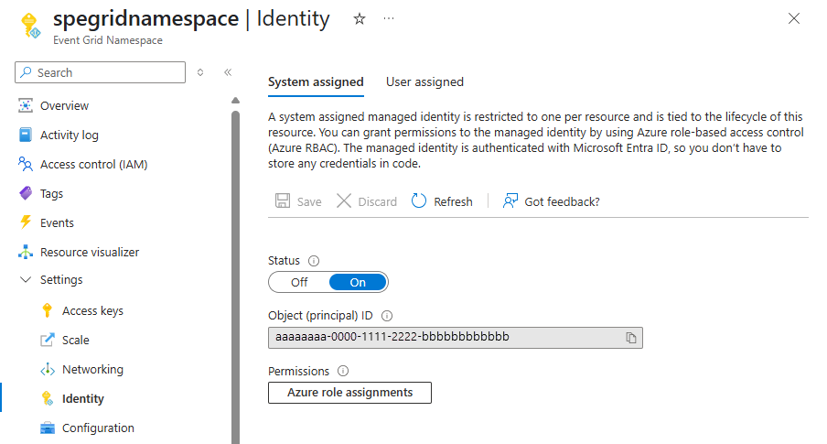Collapse the sidebar menu
This screenshot has width=827, height=444.
click(228, 72)
